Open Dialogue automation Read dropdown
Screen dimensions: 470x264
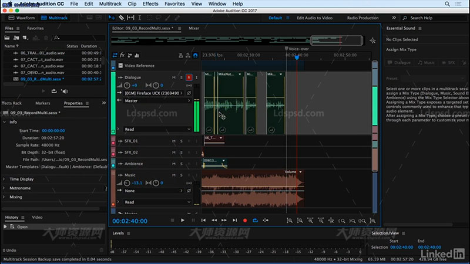[x=157, y=129]
